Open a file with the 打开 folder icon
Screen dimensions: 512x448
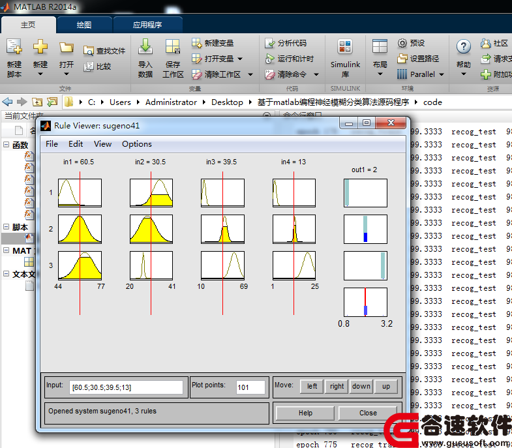[67, 48]
